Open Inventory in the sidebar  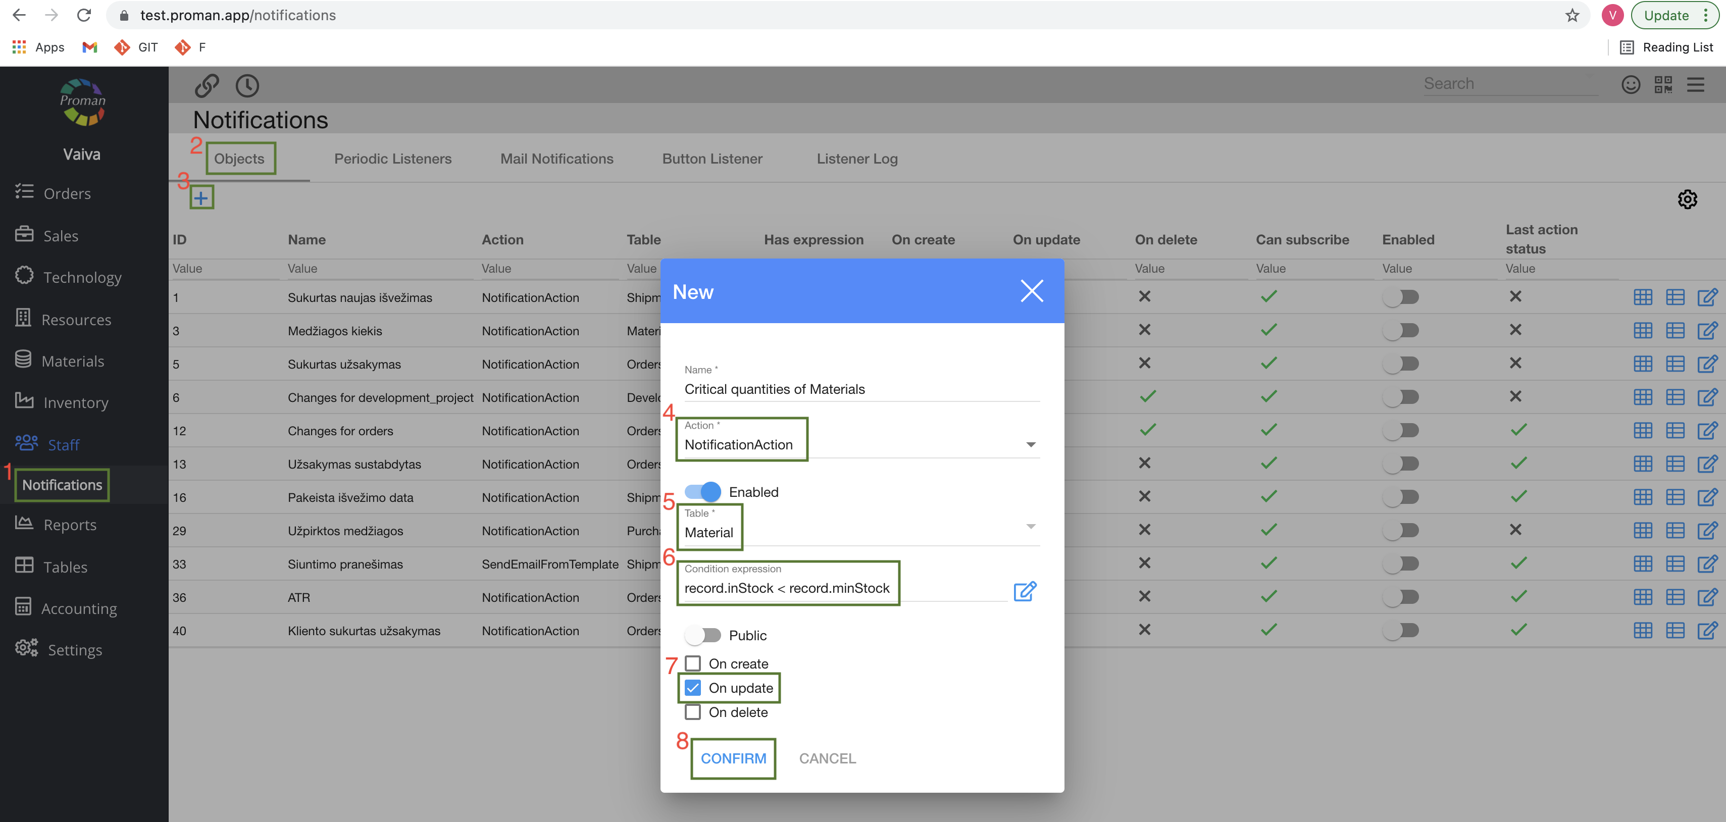75,402
